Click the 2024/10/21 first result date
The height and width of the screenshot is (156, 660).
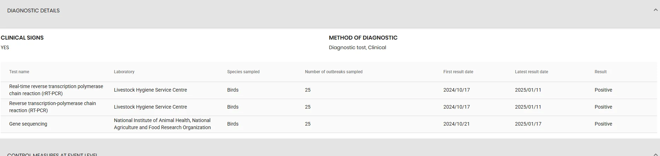pyautogui.click(x=457, y=124)
